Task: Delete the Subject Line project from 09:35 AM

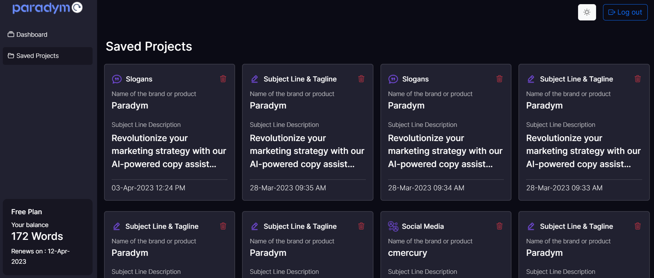Action: point(361,79)
